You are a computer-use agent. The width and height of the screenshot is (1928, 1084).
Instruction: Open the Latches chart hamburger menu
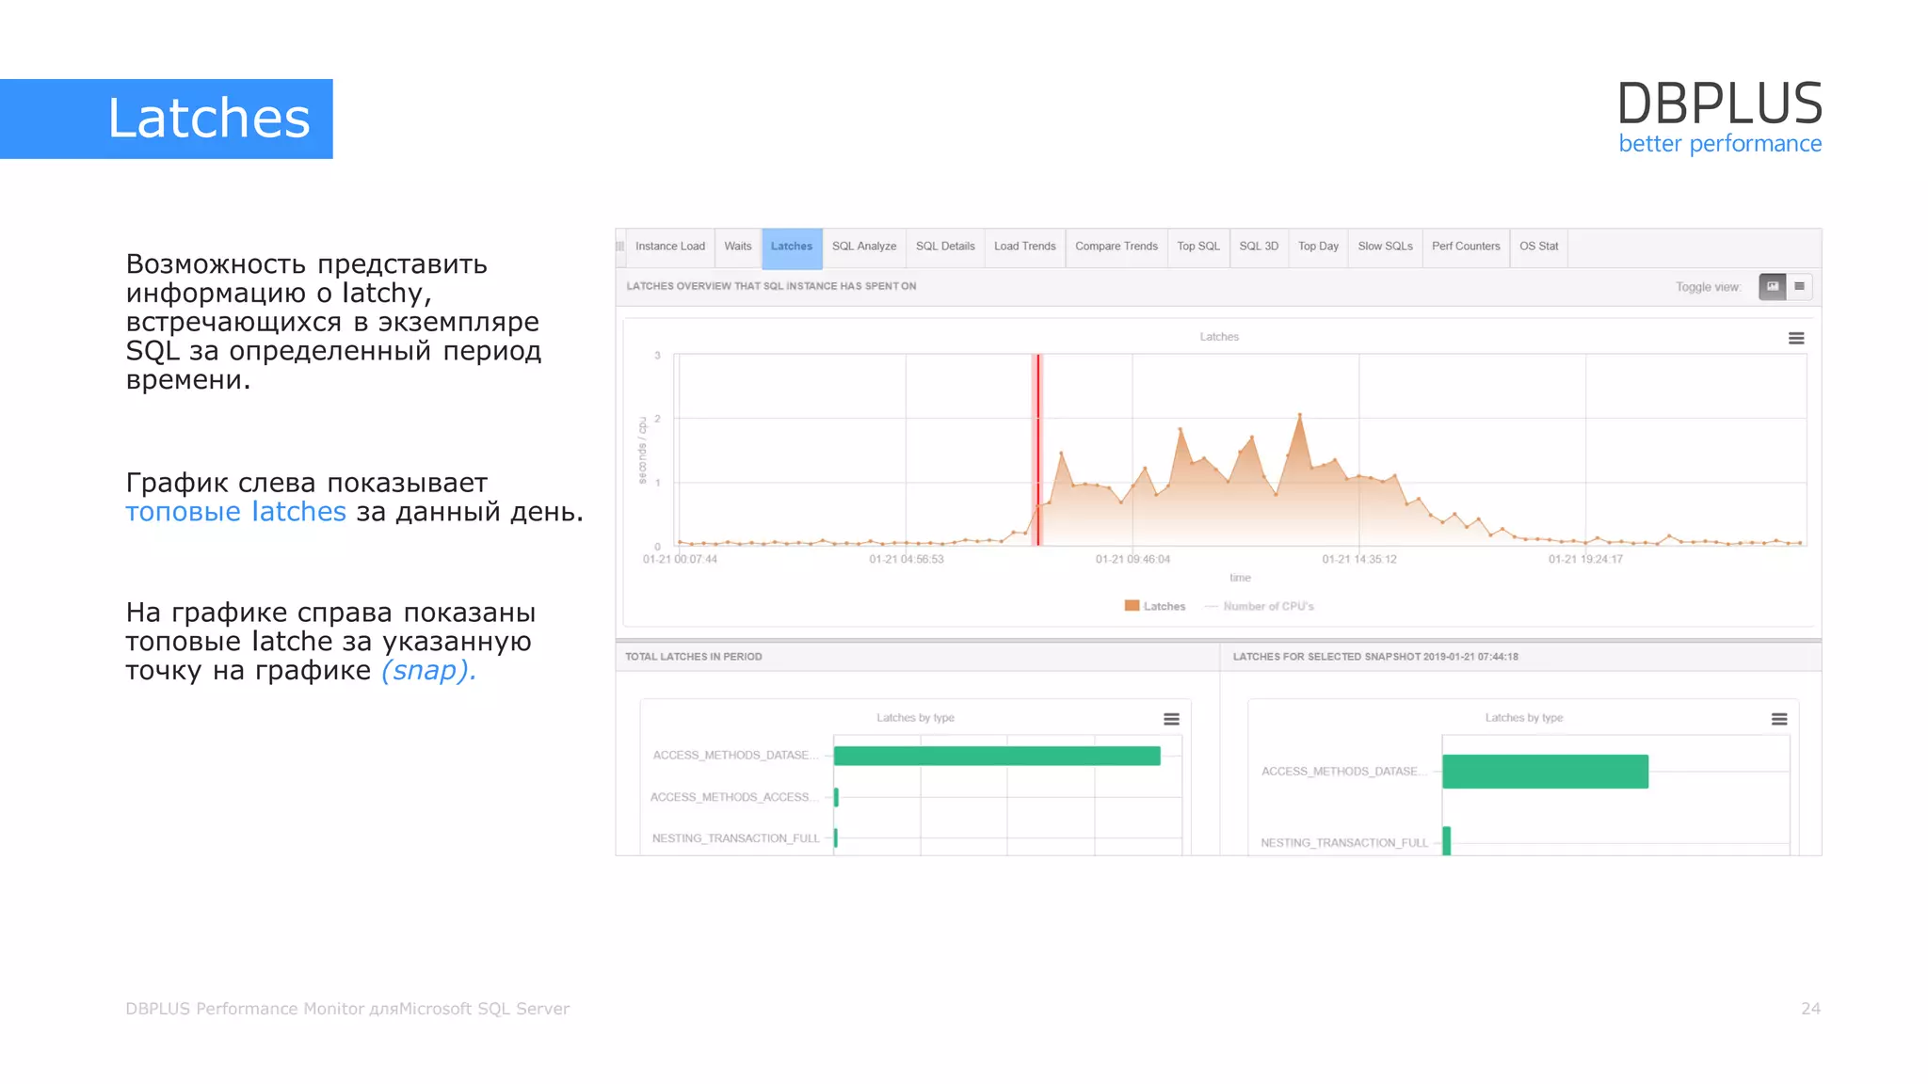click(1796, 339)
